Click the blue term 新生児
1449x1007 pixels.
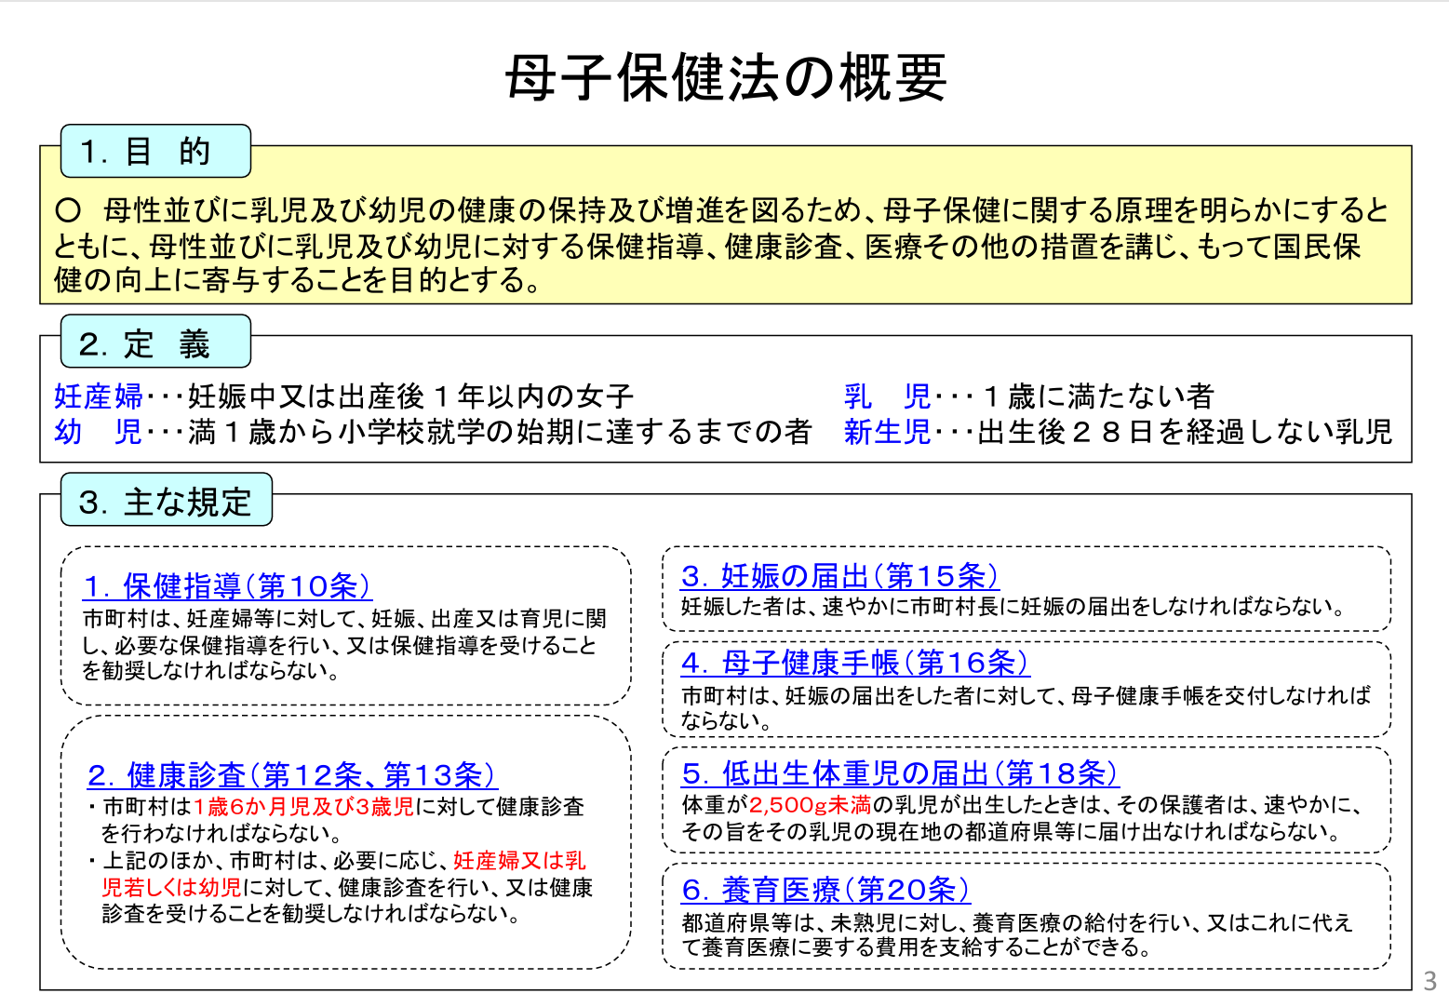888,432
